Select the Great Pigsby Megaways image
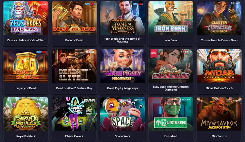The width and height of the screenshot is (245, 142). 122,66
